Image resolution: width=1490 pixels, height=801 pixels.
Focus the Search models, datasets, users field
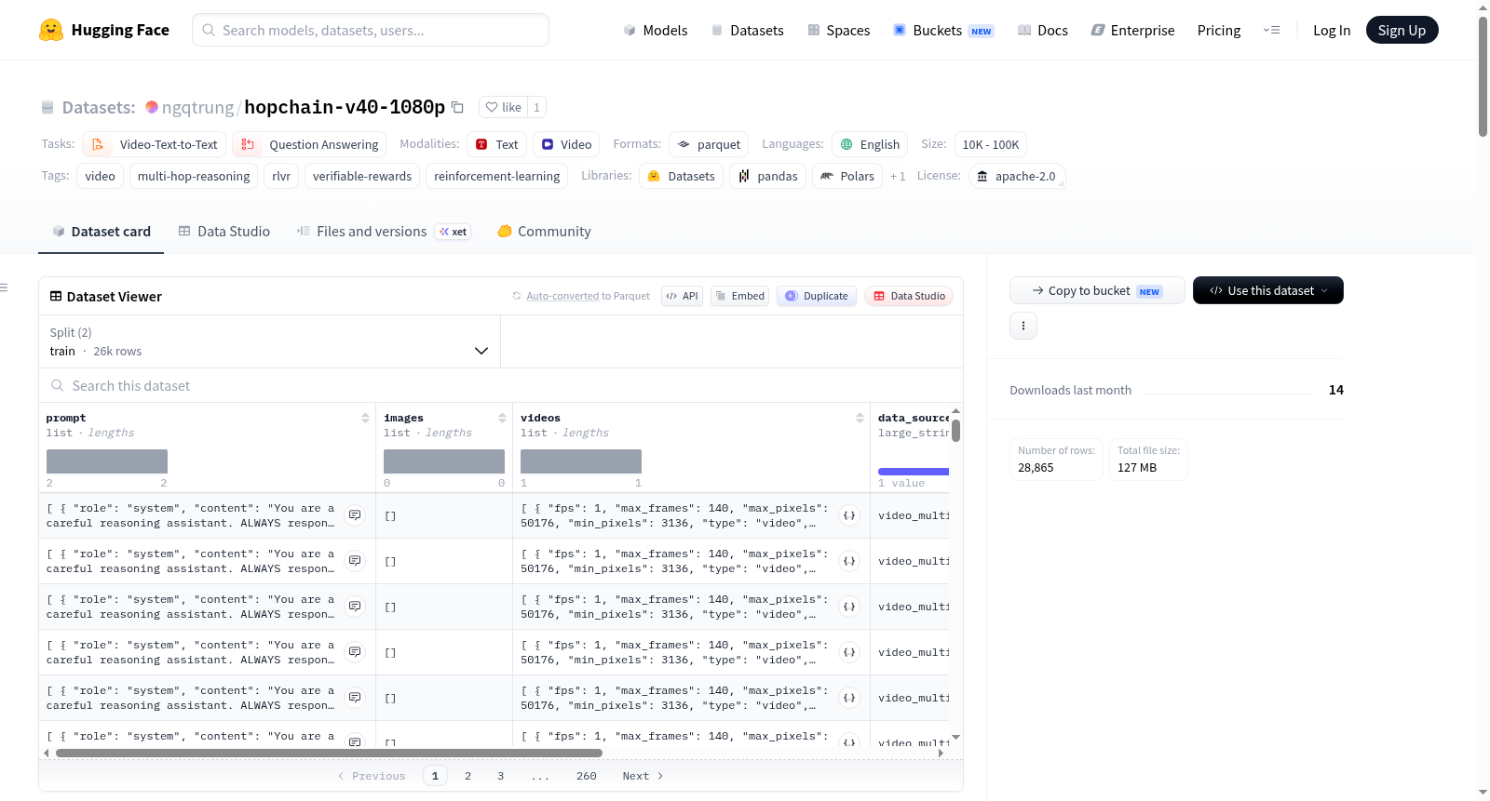point(371,30)
